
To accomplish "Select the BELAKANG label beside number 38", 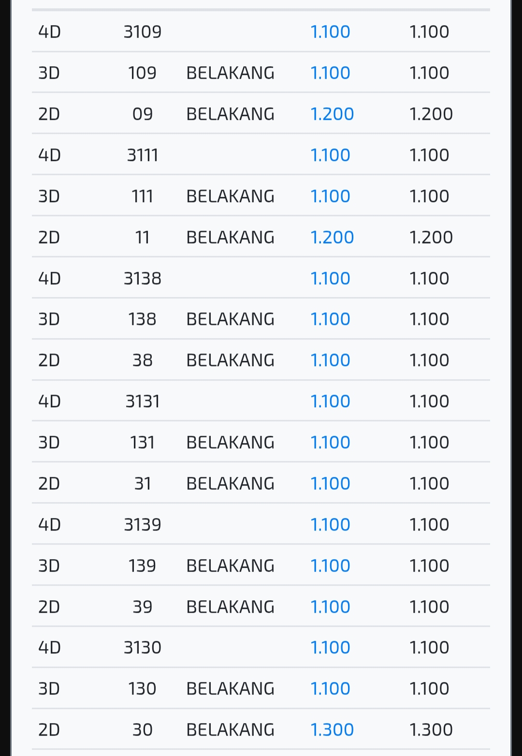I will [x=230, y=360].
